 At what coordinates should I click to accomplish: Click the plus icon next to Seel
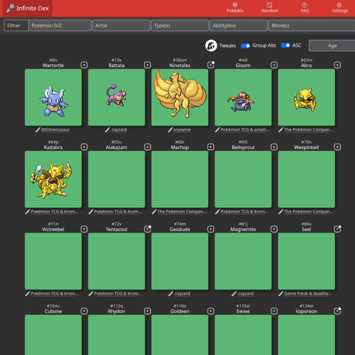click(x=337, y=229)
